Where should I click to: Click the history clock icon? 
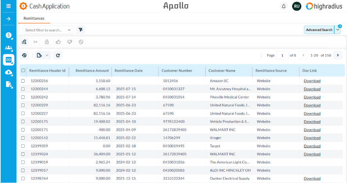coord(24,55)
